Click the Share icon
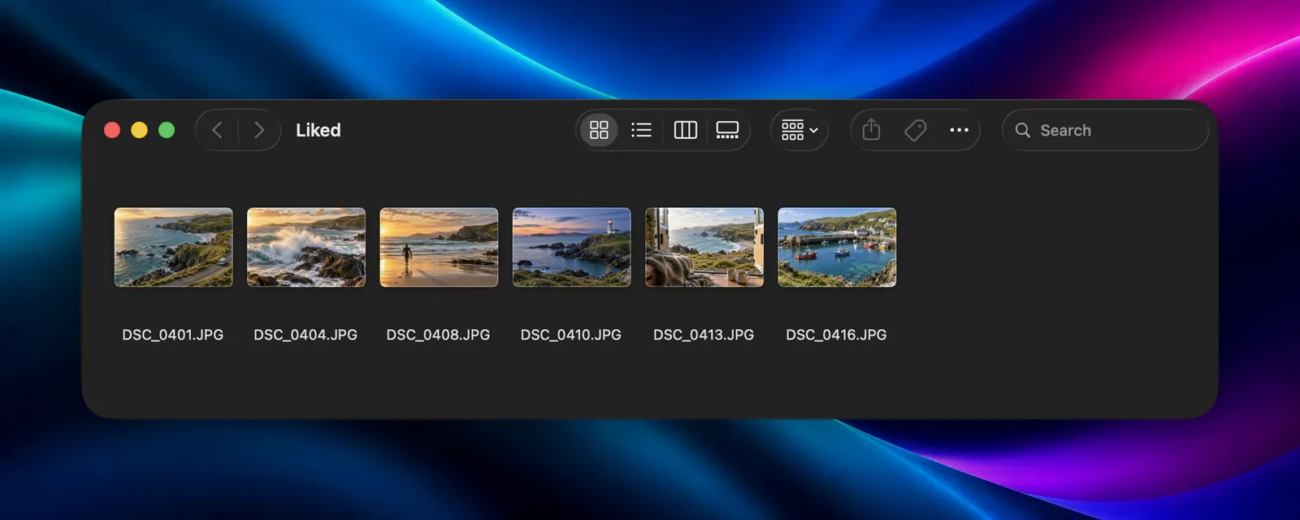Viewport: 1300px width, 520px height. [871, 130]
